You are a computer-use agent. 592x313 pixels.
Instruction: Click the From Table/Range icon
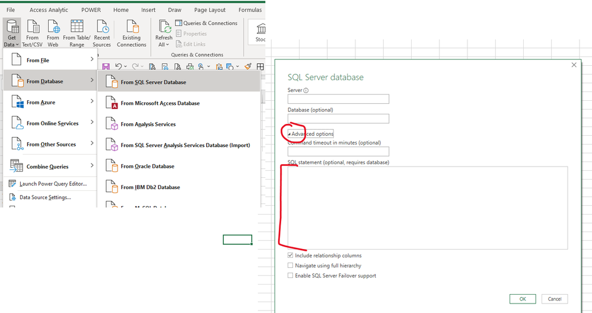pyautogui.click(x=77, y=27)
